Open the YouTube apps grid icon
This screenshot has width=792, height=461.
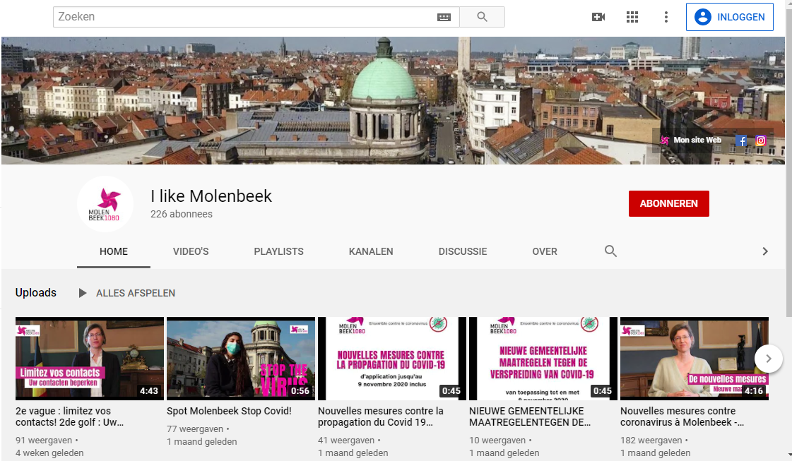632,17
